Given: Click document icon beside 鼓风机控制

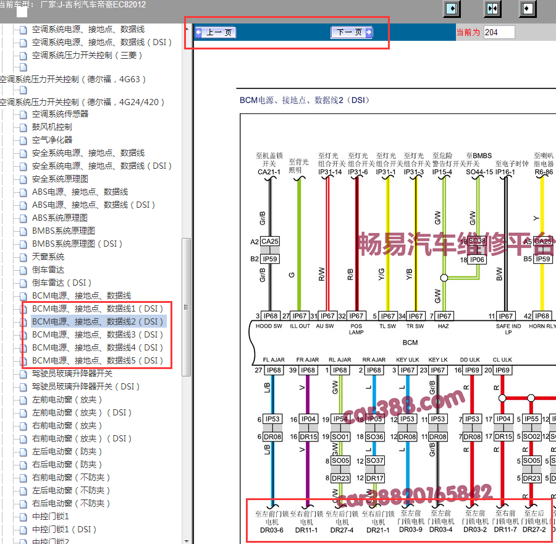Looking at the screenshot, I should tap(23, 128).
